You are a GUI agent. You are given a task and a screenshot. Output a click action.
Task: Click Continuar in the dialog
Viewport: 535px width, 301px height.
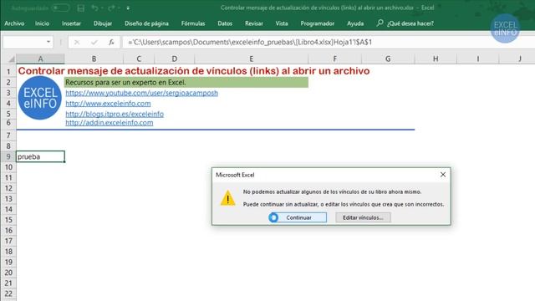(x=298, y=217)
